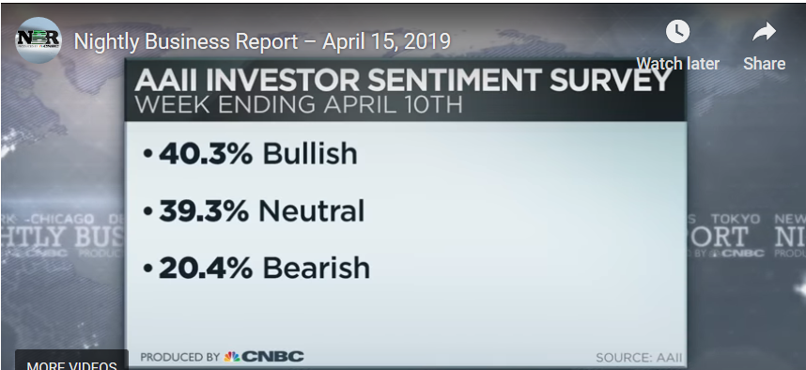Click the TOKYO text in video background
Image resolution: width=806 pixels, height=370 pixels.
(x=735, y=220)
